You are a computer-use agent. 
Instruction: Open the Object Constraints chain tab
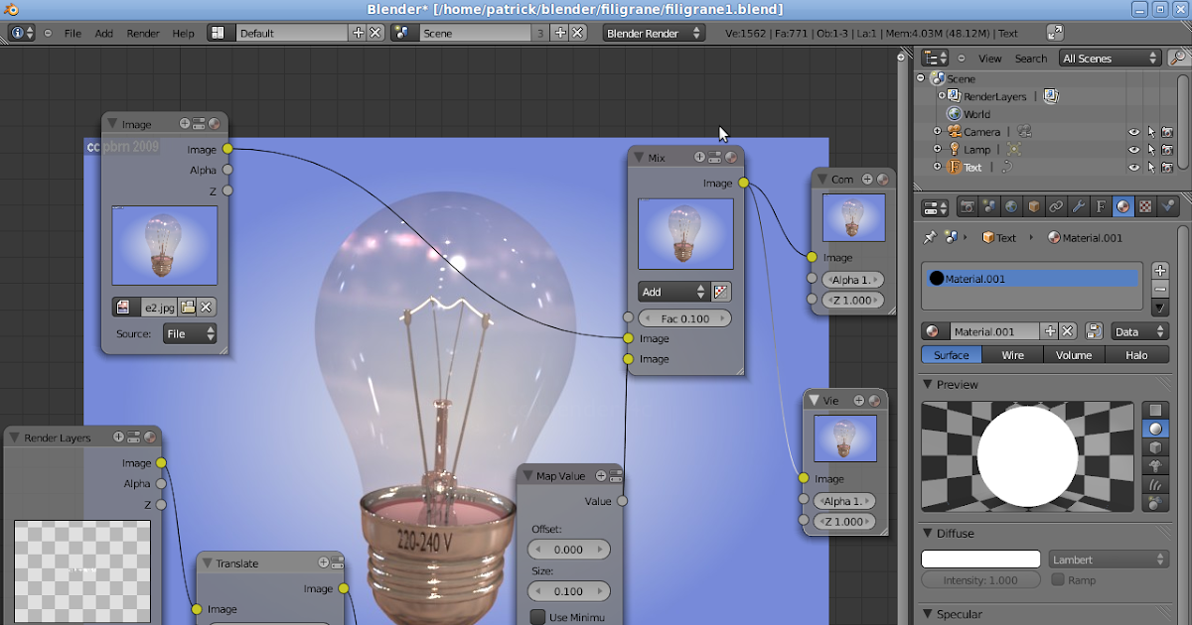1056,207
